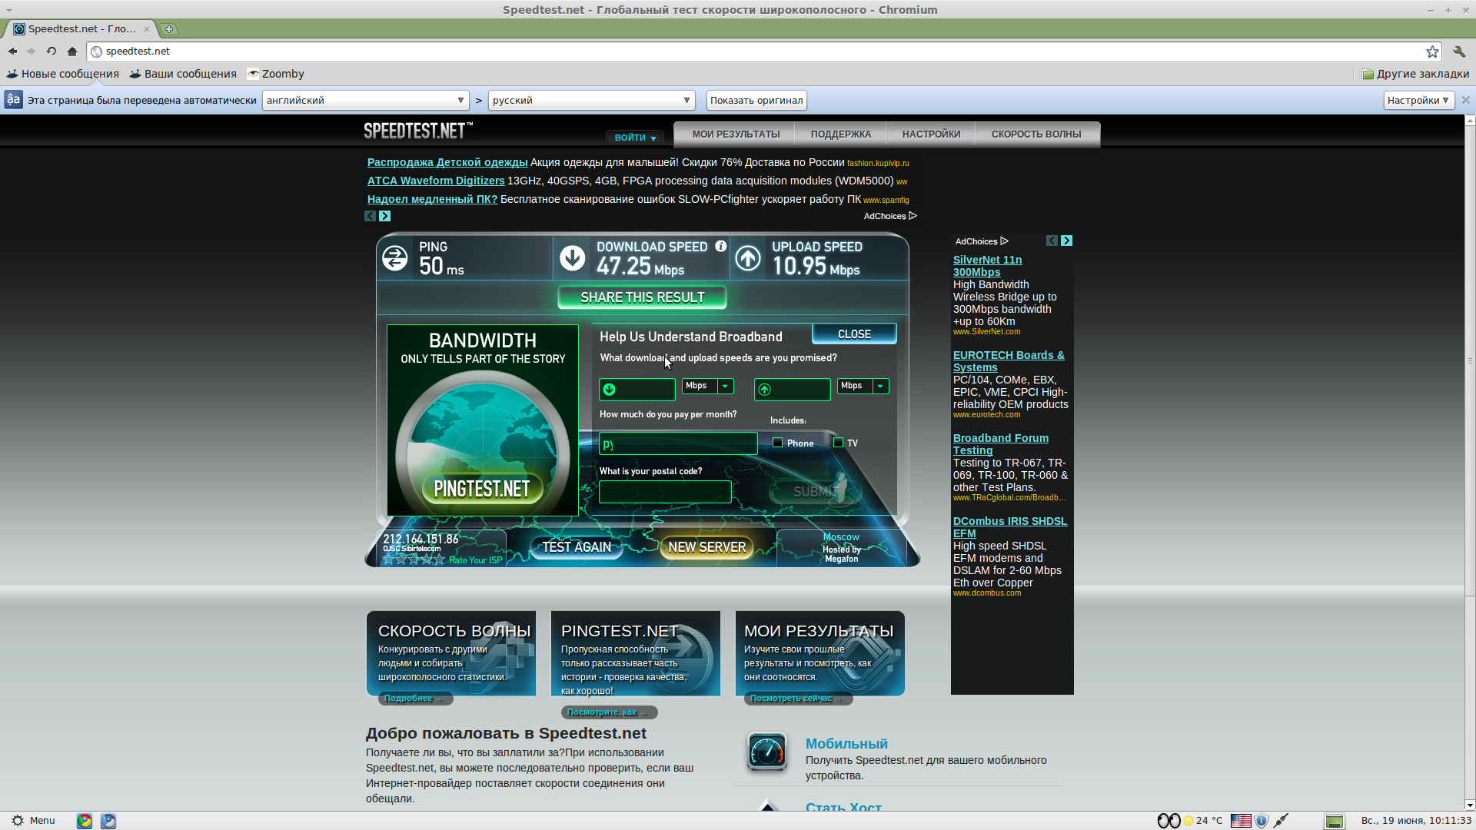This screenshot has width=1476, height=830.
Task: Open Другие закладки folder
Action: tap(1415, 74)
